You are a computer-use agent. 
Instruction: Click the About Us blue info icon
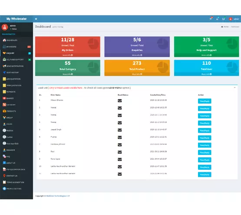pyautogui.click(x=4, y=163)
